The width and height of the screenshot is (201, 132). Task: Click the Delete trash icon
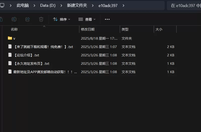click(41, 19)
